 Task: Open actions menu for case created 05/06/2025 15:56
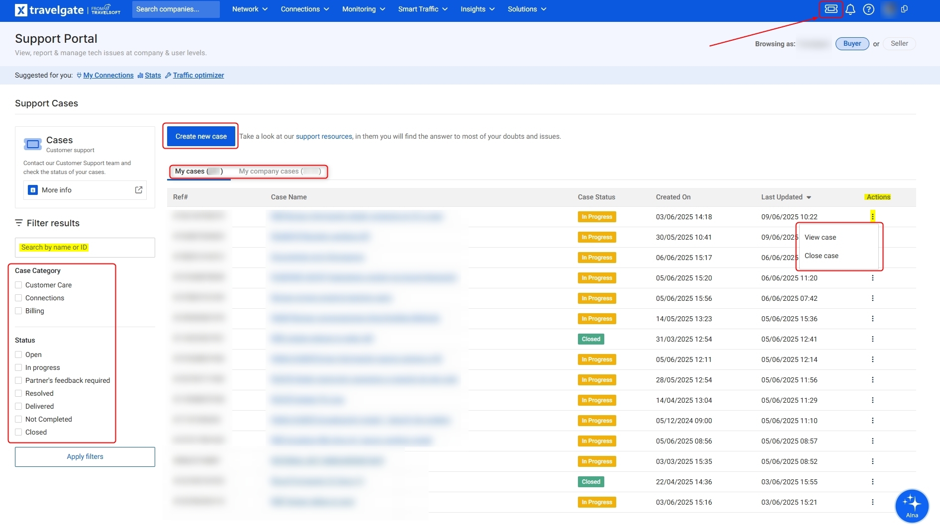[x=872, y=298]
